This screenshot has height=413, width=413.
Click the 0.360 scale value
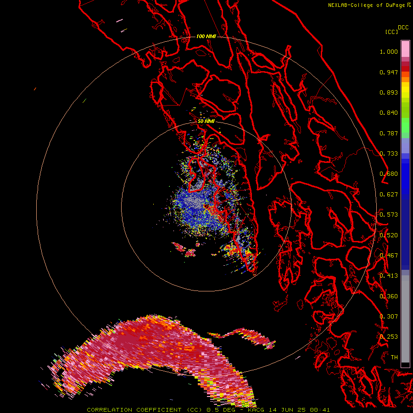tap(389, 296)
